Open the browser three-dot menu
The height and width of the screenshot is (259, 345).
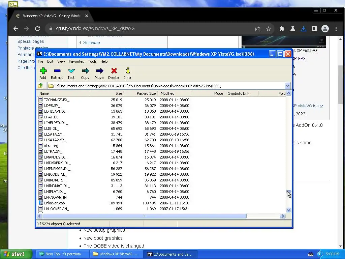(336, 29)
